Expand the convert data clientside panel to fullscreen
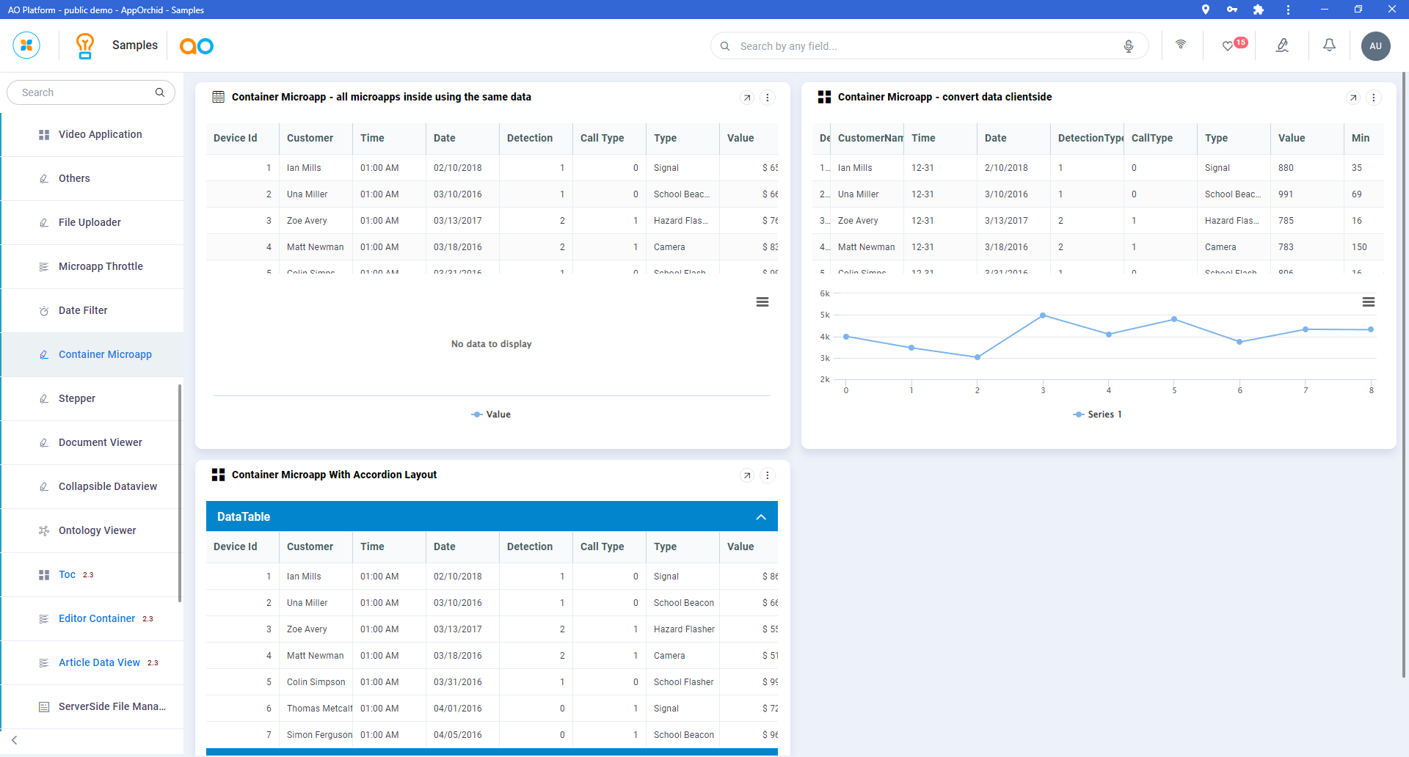Image resolution: width=1409 pixels, height=757 pixels. pos(1353,98)
